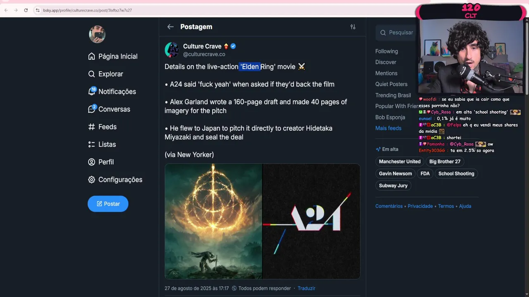Open thread settings sliders icon

(x=353, y=27)
